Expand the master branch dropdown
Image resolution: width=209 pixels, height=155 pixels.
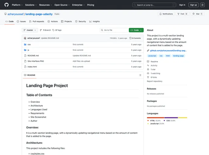(30, 30)
